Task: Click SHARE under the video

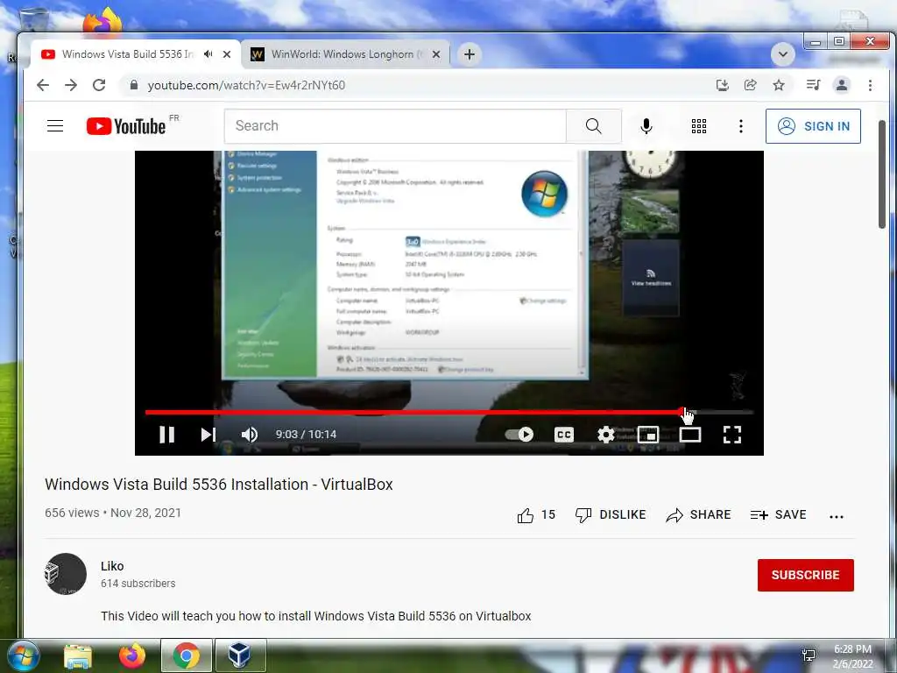Action: pos(698,515)
